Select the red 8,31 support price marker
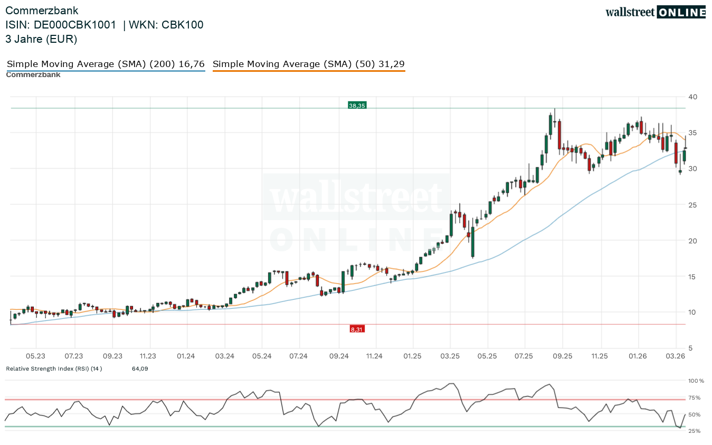The height and width of the screenshot is (445, 712). tap(357, 329)
